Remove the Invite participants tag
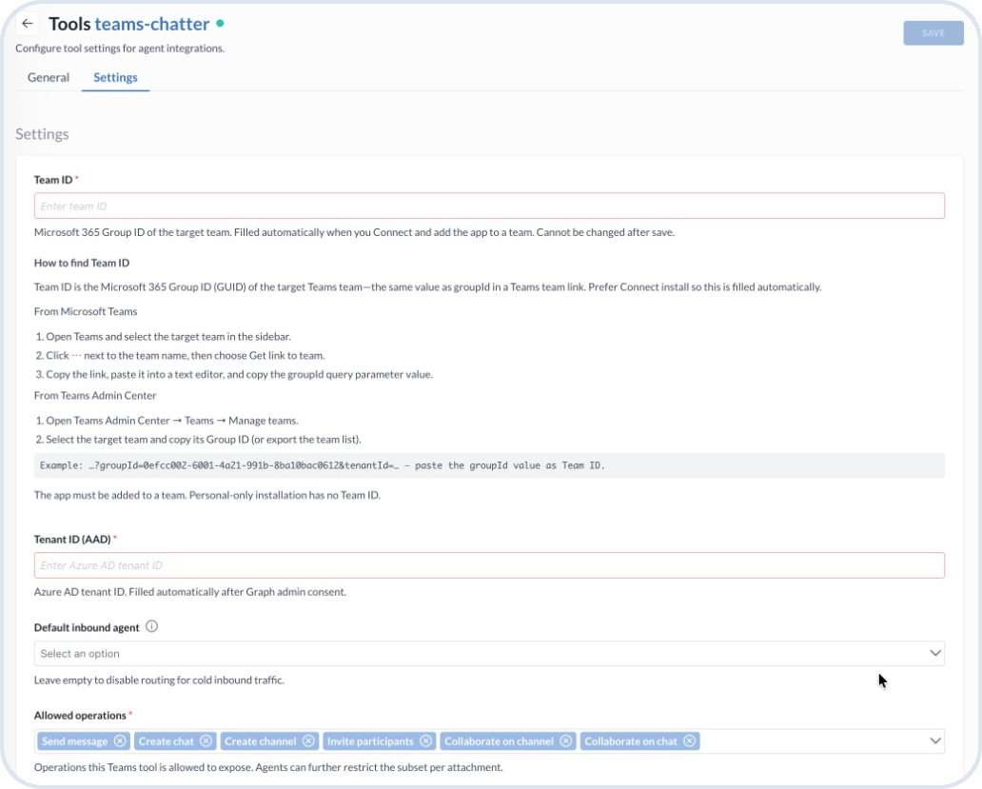This screenshot has height=789, width=982. coord(426,740)
